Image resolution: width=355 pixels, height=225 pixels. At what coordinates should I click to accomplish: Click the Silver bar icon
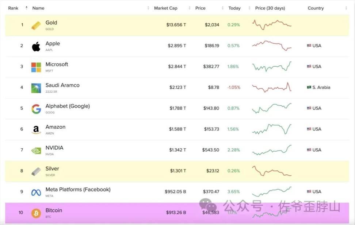point(36,171)
